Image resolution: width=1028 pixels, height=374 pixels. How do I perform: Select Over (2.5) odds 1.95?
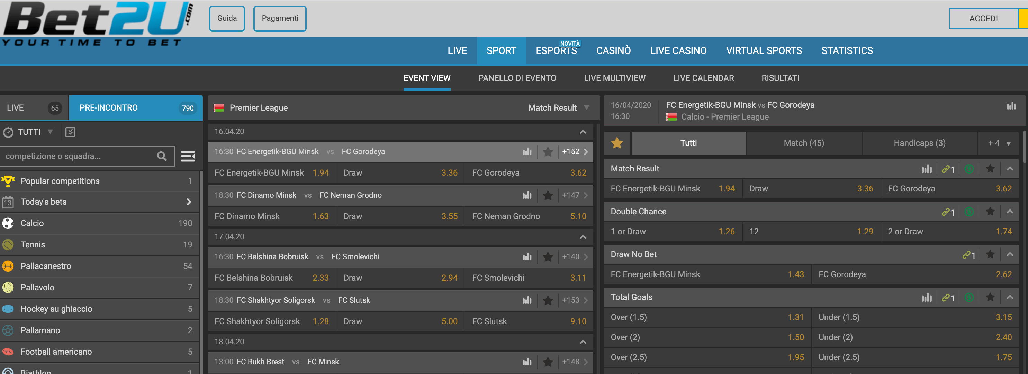[x=707, y=357]
